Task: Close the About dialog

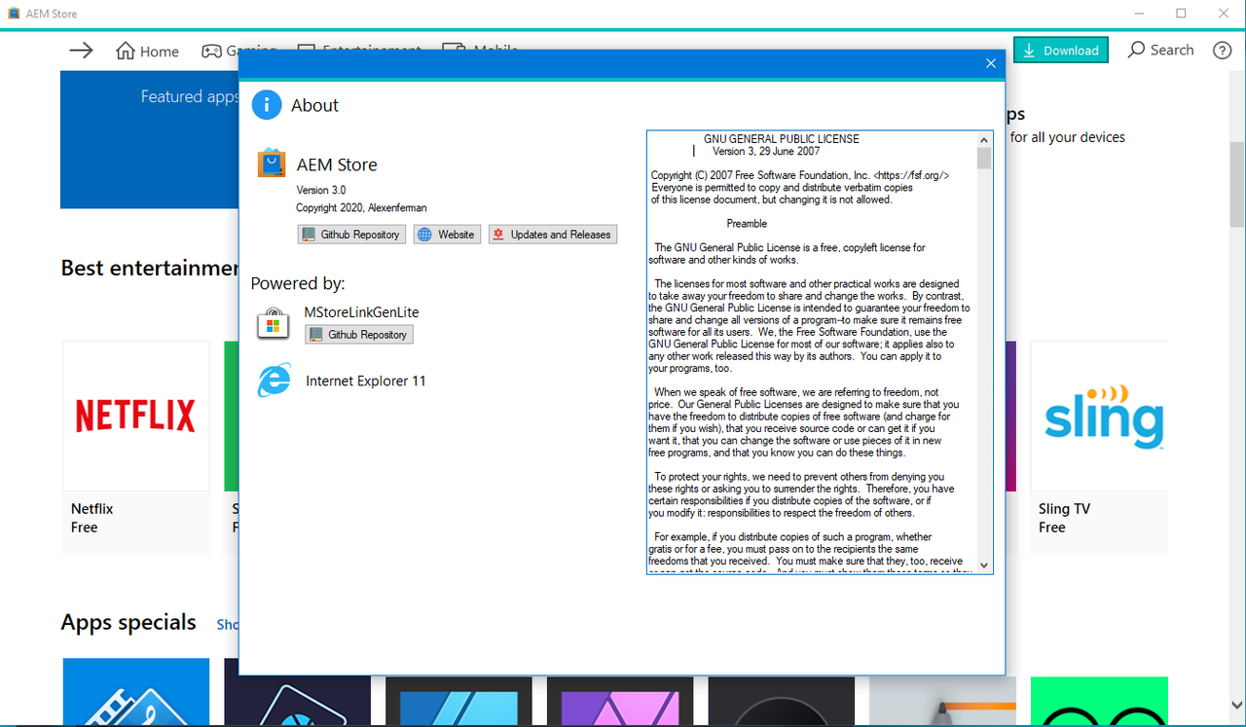Action: (991, 63)
